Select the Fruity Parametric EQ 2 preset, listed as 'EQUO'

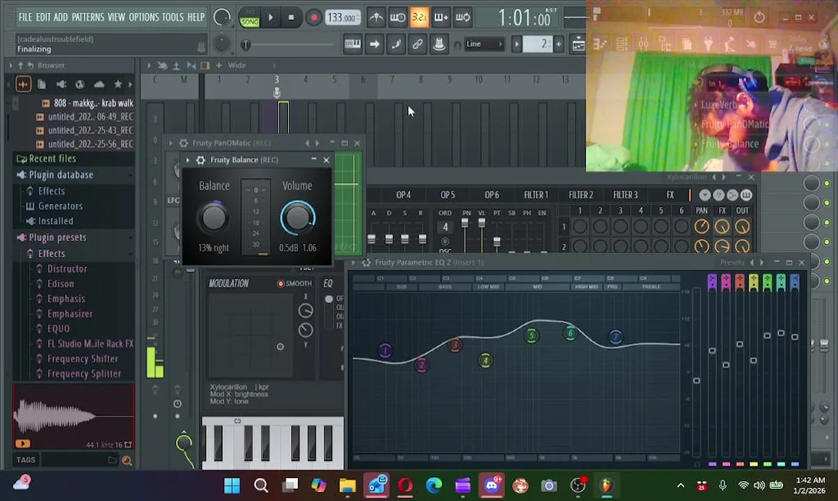pyautogui.click(x=58, y=328)
